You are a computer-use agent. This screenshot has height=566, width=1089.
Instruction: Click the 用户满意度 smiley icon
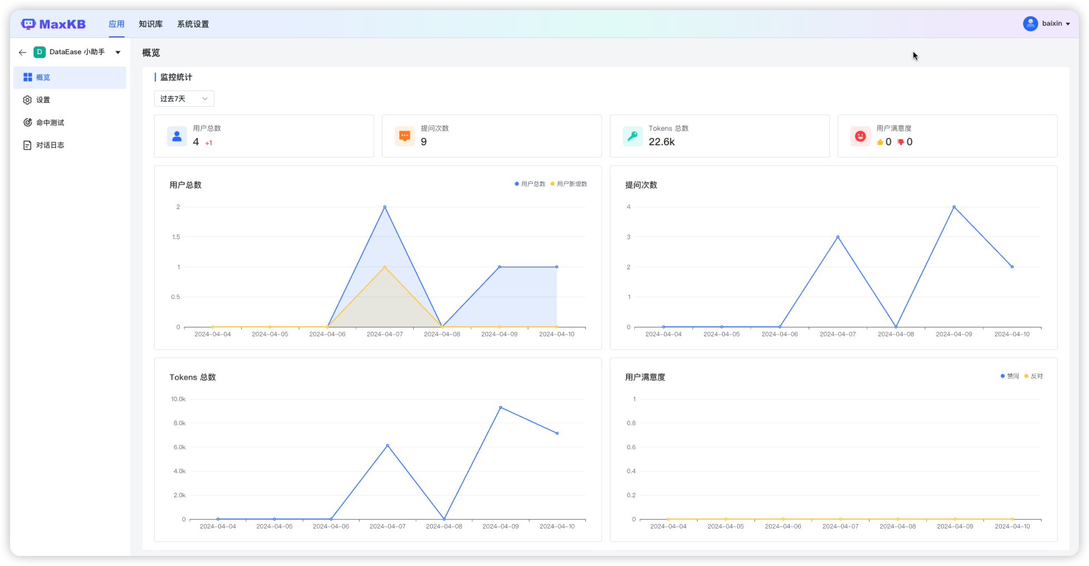click(861, 136)
